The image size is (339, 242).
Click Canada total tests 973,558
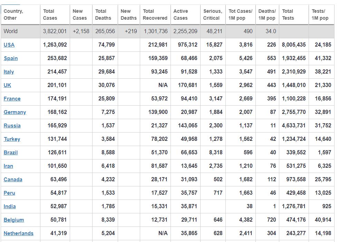pos(296,180)
